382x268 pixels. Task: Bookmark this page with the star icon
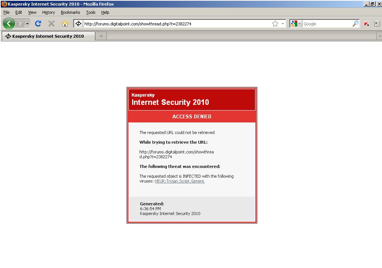coord(275,24)
